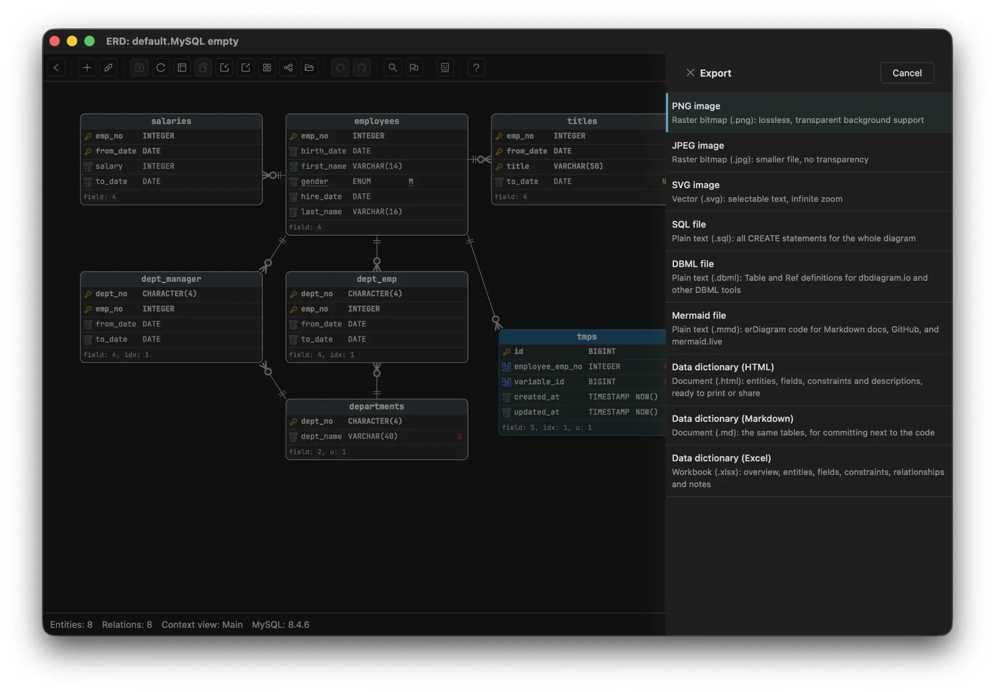Select Mermaid file export

[809, 328]
